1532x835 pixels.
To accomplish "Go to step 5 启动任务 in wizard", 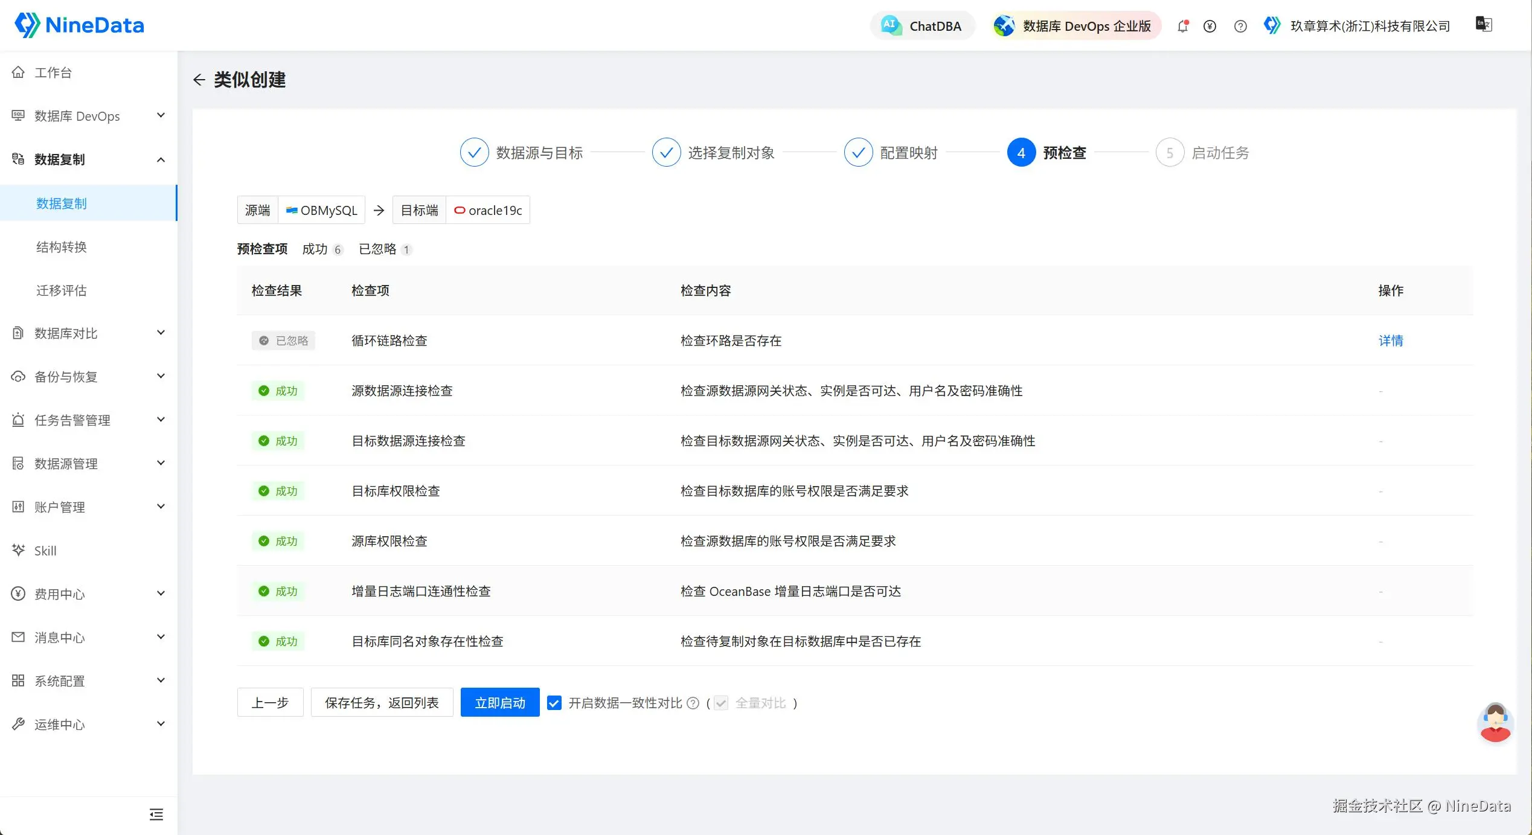I will pos(1202,153).
